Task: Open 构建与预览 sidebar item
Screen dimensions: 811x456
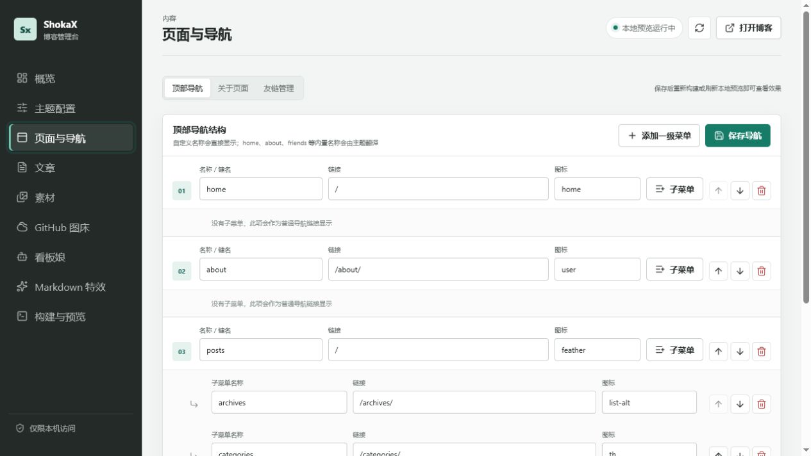Action: tap(71, 316)
